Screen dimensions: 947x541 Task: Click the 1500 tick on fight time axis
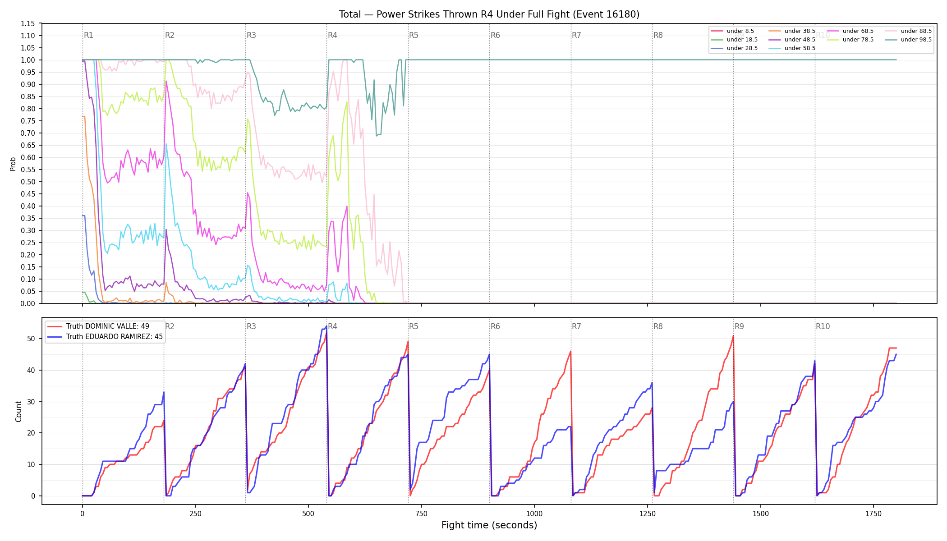click(761, 513)
